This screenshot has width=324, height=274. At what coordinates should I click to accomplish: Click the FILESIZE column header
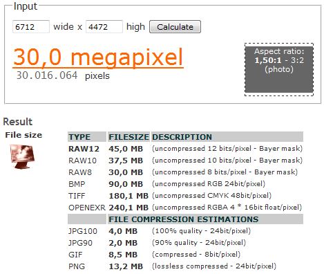point(128,137)
